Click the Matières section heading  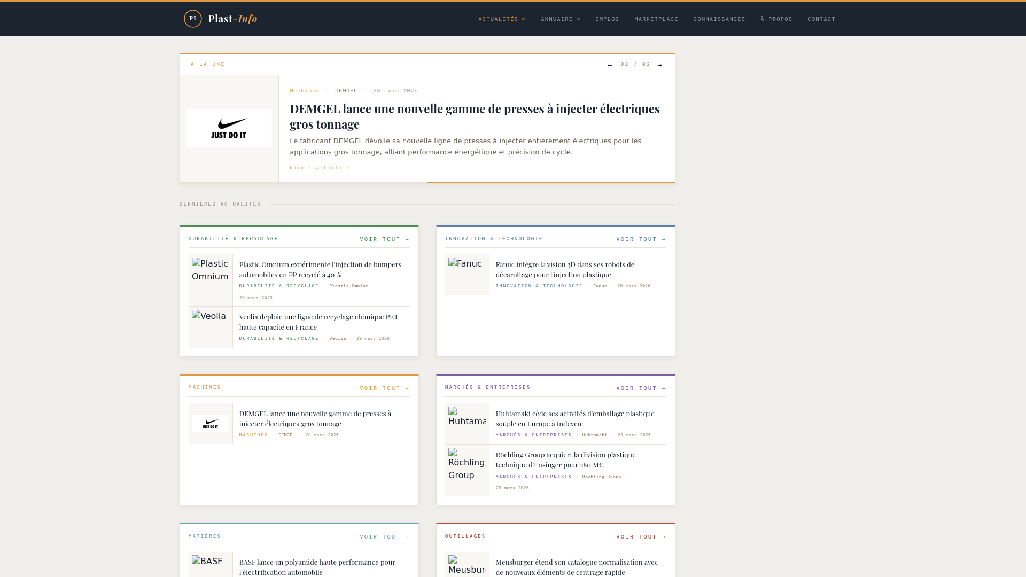pyautogui.click(x=205, y=536)
